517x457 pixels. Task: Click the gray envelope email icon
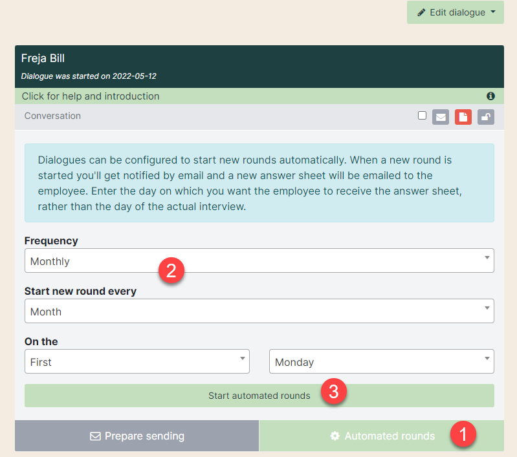coord(441,117)
